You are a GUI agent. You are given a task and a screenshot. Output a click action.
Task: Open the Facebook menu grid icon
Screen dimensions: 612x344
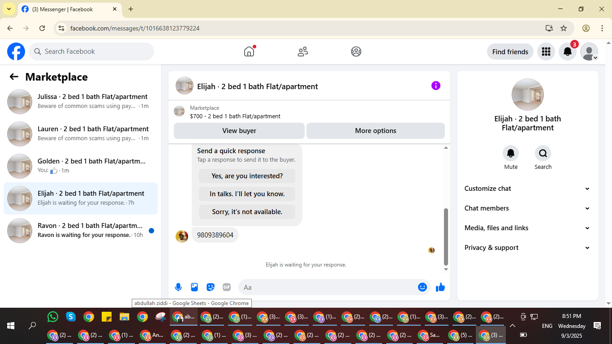(x=546, y=52)
